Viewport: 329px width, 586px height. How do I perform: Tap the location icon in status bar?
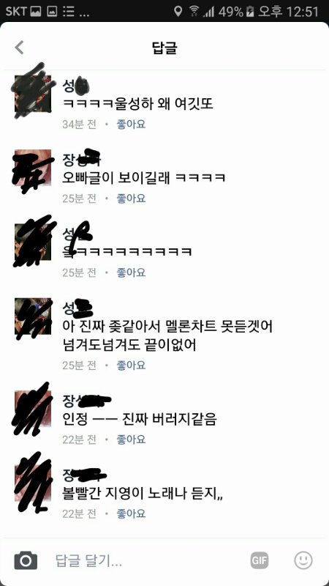(178, 11)
